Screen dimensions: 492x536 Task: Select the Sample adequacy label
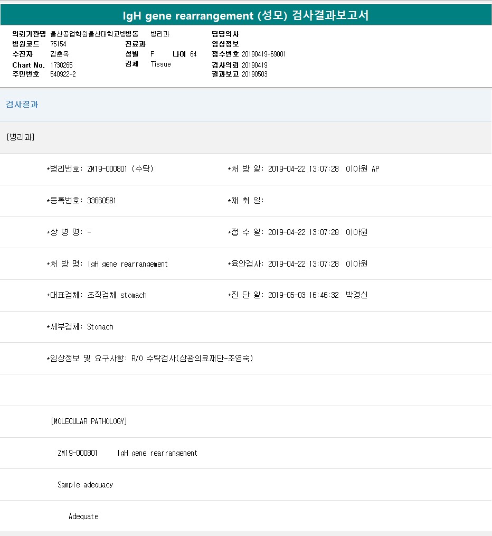[x=85, y=485]
